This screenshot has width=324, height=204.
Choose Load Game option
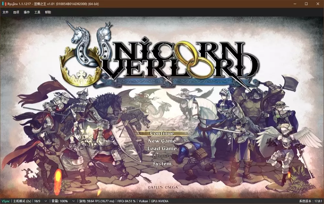click(162, 148)
